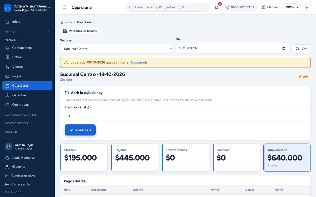Image resolution: width=316 pixels, height=197 pixels.
Task: Open Cambiar mi clave
Action: pos(27,176)
